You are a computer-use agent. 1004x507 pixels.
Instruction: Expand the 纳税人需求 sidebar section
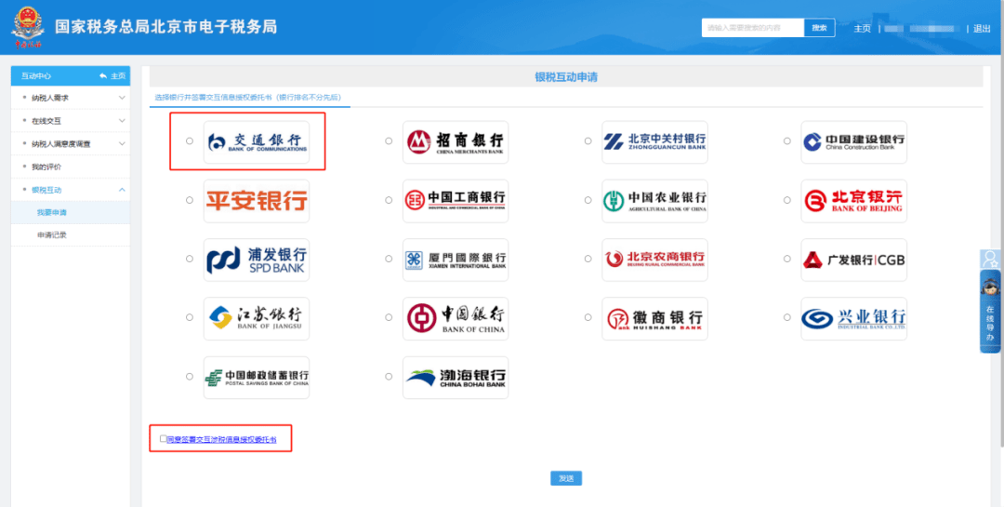tap(71, 98)
